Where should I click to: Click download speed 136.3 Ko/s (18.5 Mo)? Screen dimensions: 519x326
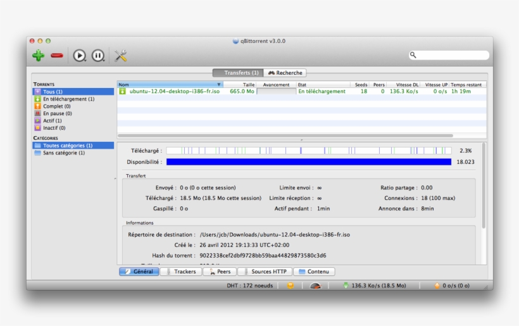(x=378, y=285)
